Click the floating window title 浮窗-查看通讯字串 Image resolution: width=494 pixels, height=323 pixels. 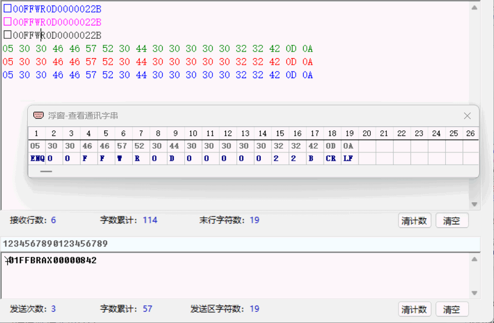click(x=83, y=116)
